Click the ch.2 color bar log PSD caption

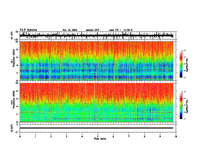coord(187,106)
